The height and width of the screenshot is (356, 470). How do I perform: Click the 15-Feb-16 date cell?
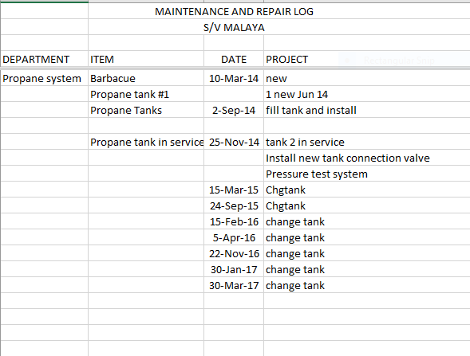pyautogui.click(x=234, y=221)
